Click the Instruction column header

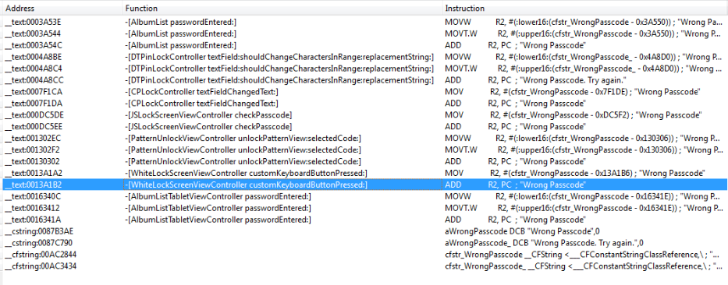(585, 9)
